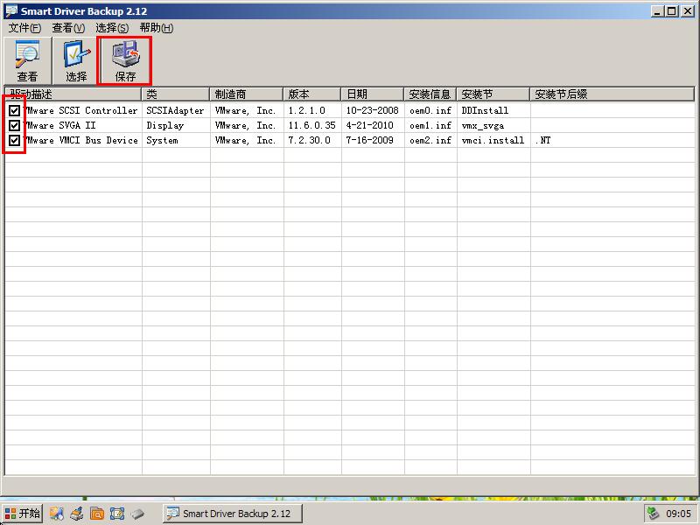Viewport: 700px width, 525px height.
Task: Click the 安装节后缀 column header
Action: click(612, 94)
